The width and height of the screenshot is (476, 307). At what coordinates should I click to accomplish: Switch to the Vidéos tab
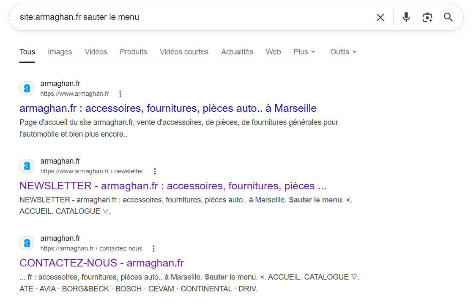click(96, 52)
